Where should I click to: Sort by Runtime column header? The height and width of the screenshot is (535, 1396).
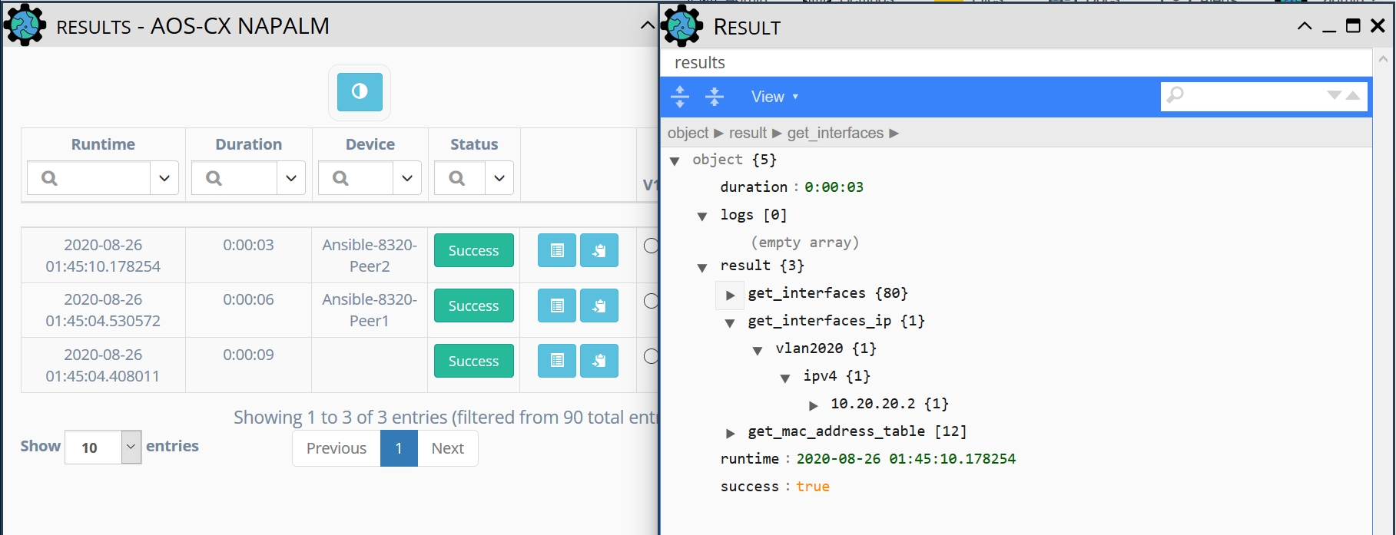[x=103, y=144]
